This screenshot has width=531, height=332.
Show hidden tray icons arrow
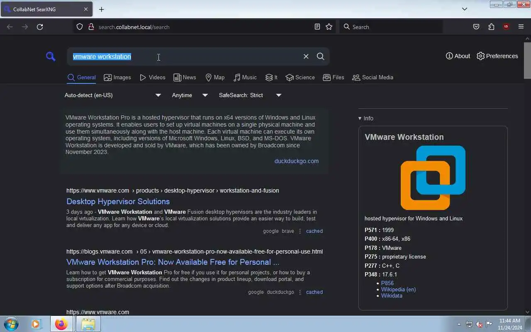tap(459, 324)
